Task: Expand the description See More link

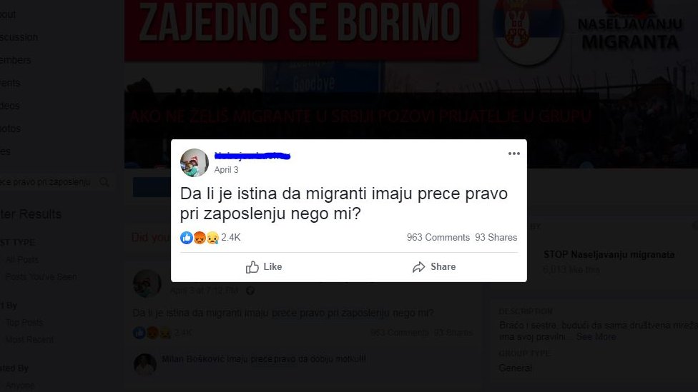Action: 596,336
